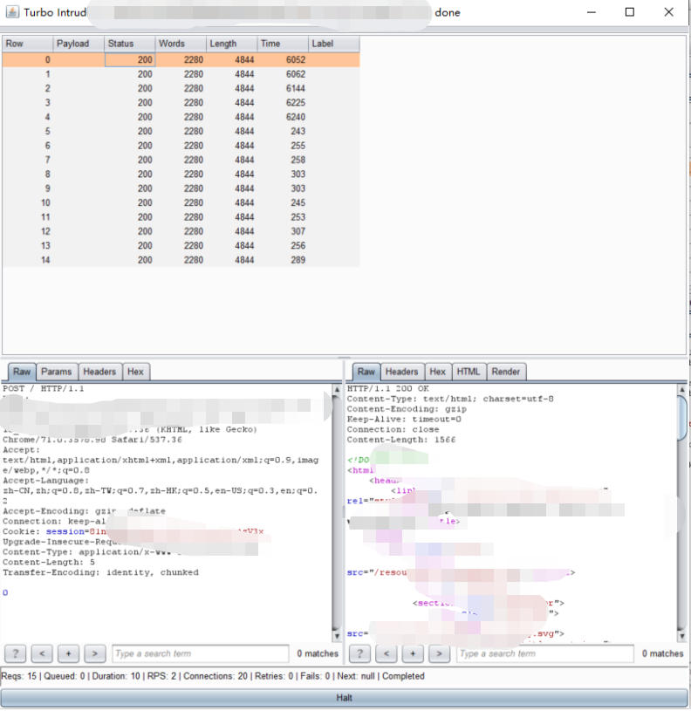
Task: Click the response pane help '?' button
Action: pyautogui.click(x=359, y=653)
